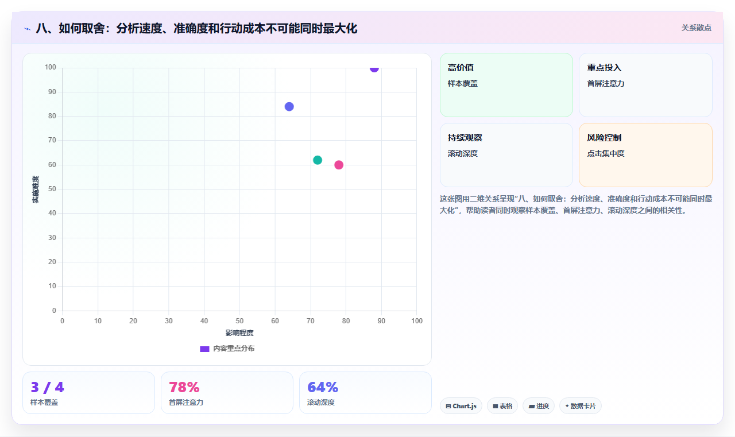Select the pink scatter point near 60
735x437 pixels.
click(339, 165)
